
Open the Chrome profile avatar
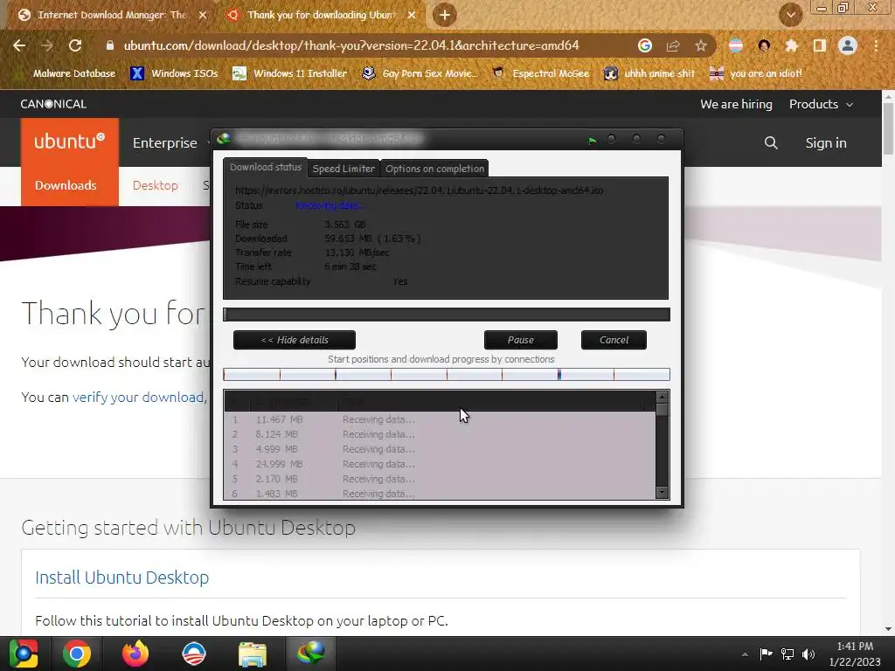[x=848, y=45]
